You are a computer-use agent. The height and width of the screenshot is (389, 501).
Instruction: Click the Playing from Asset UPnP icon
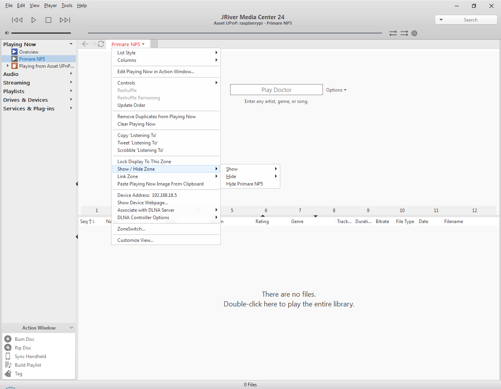click(14, 66)
